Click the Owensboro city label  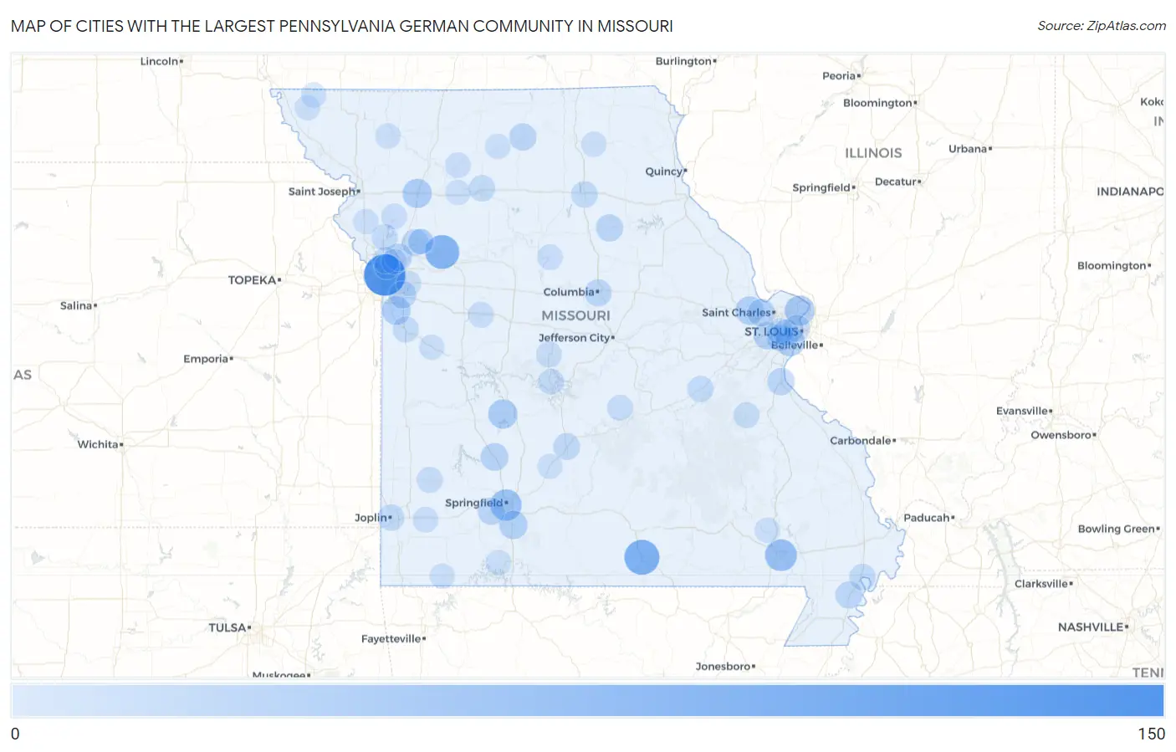click(x=1061, y=435)
